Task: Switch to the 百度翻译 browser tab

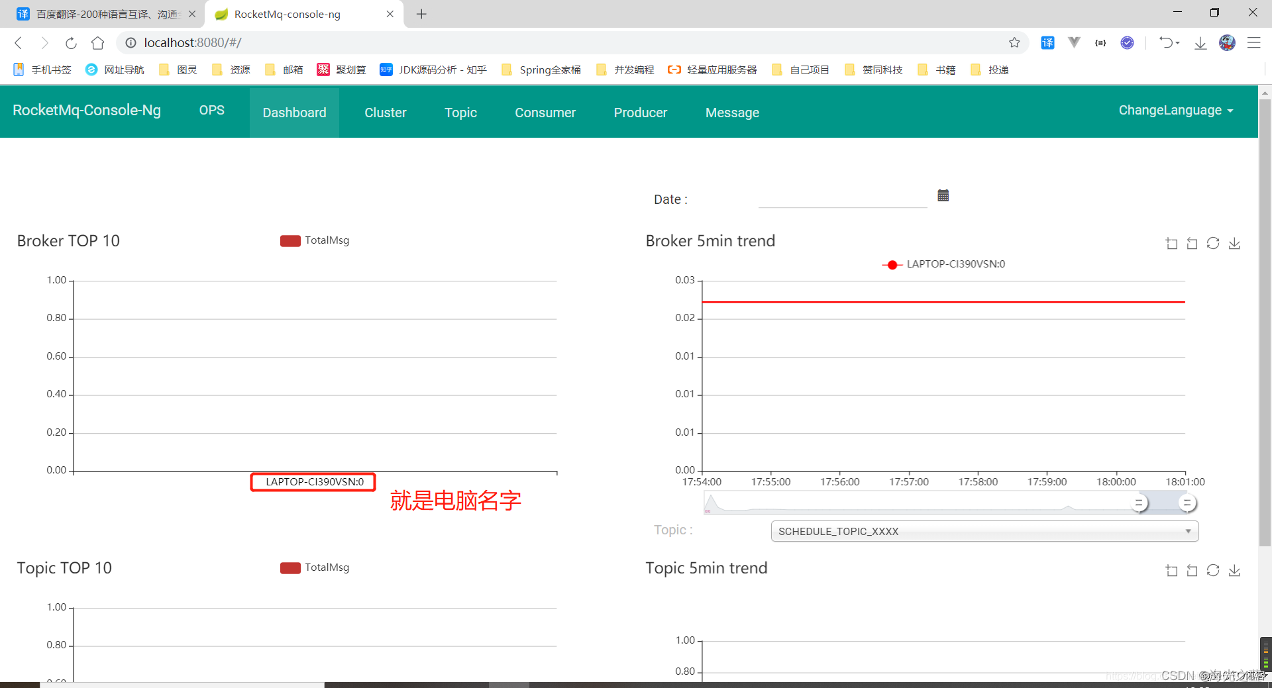Action: pyautogui.click(x=106, y=14)
